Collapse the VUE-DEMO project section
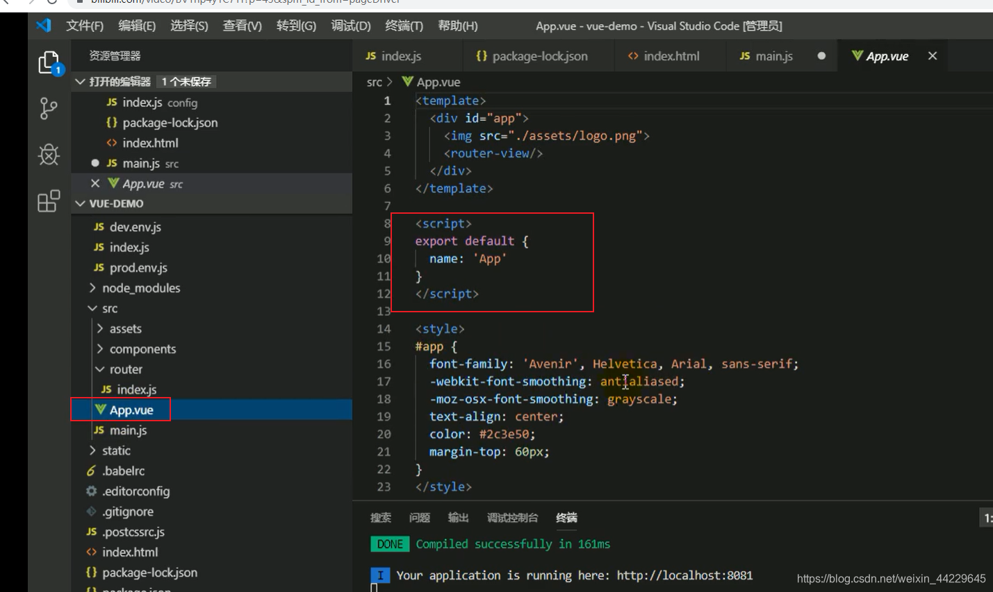Viewport: 993px width, 592px height. (x=81, y=203)
